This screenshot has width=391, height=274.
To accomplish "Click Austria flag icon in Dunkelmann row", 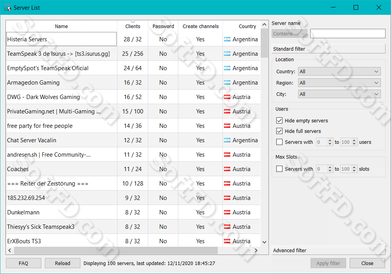I will click(227, 212).
